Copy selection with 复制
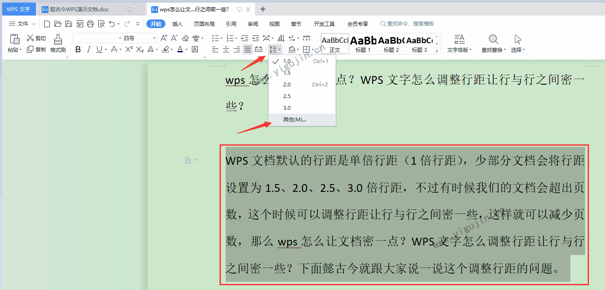605x290 pixels. [x=36, y=50]
